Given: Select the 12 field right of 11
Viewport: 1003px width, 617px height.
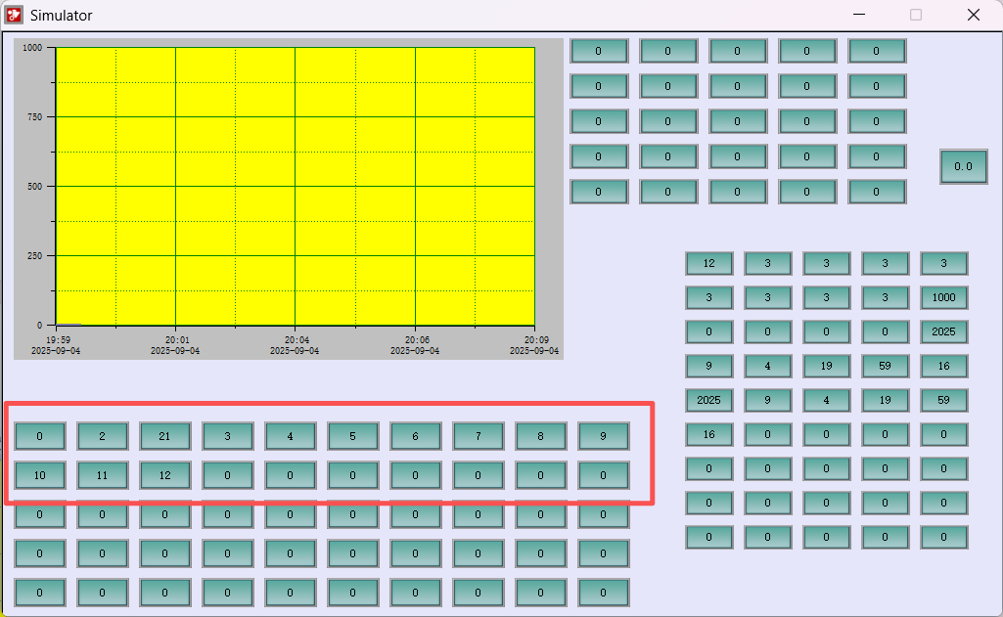Looking at the screenshot, I should (164, 475).
